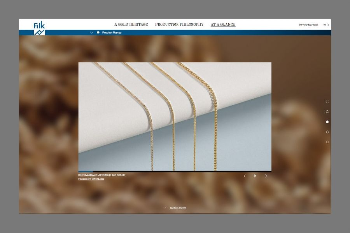Click the Filk logo
Image resolution: width=350 pixels, height=233 pixels.
point(39,28)
